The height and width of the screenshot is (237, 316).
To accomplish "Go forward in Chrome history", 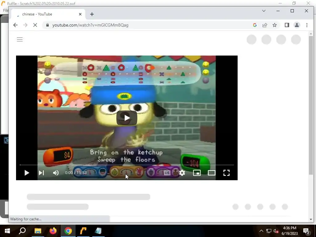I will point(25,25).
